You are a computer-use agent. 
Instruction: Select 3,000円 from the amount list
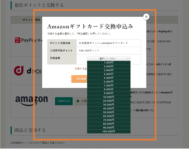[x=109, y=70]
